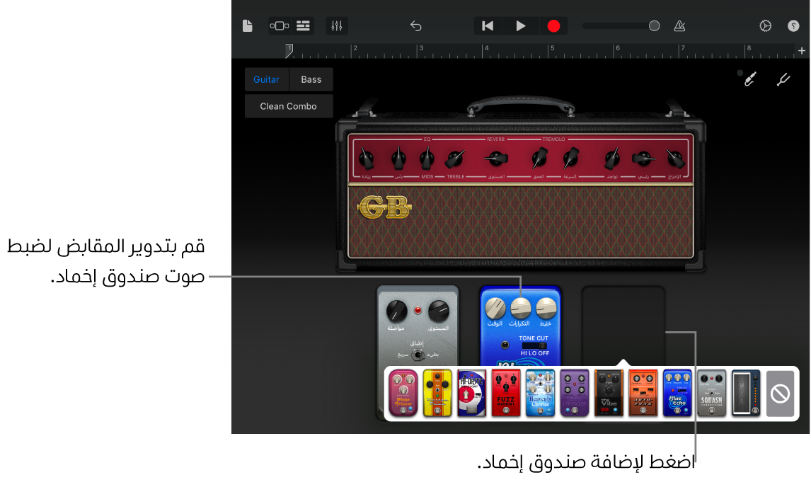The image size is (811, 482).
Task: Turn the amp Gain (زيادة) knob
Action: 366,158
